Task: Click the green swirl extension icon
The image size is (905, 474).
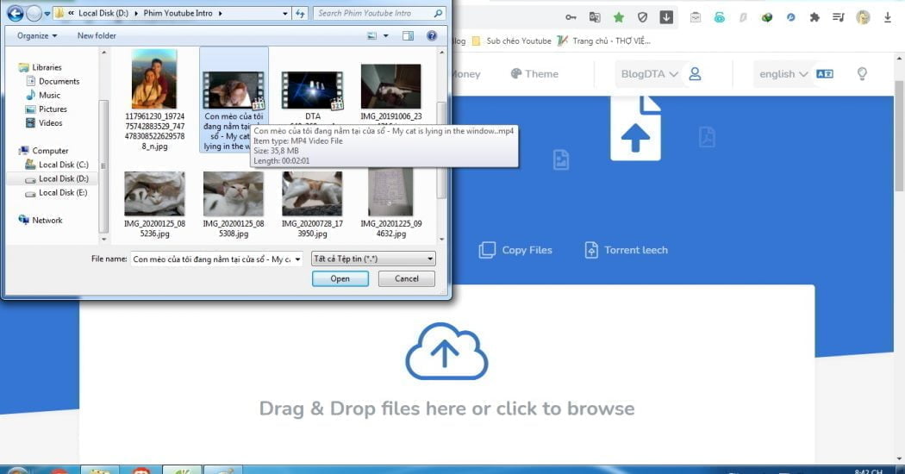Action: point(719,17)
